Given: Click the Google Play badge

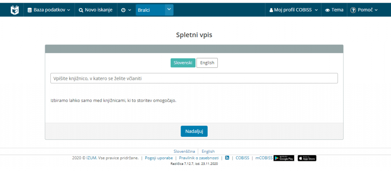Looking at the screenshot, I should click(x=284, y=158).
